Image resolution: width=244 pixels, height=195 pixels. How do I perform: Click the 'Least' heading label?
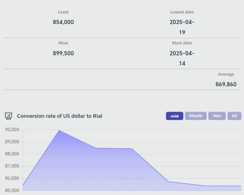pos(63,12)
